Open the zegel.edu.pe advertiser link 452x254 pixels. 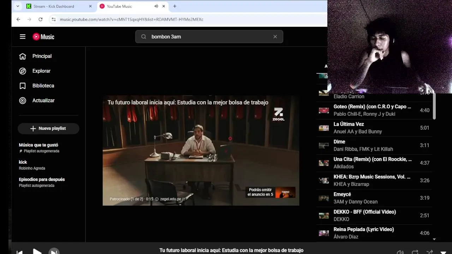pos(172,199)
